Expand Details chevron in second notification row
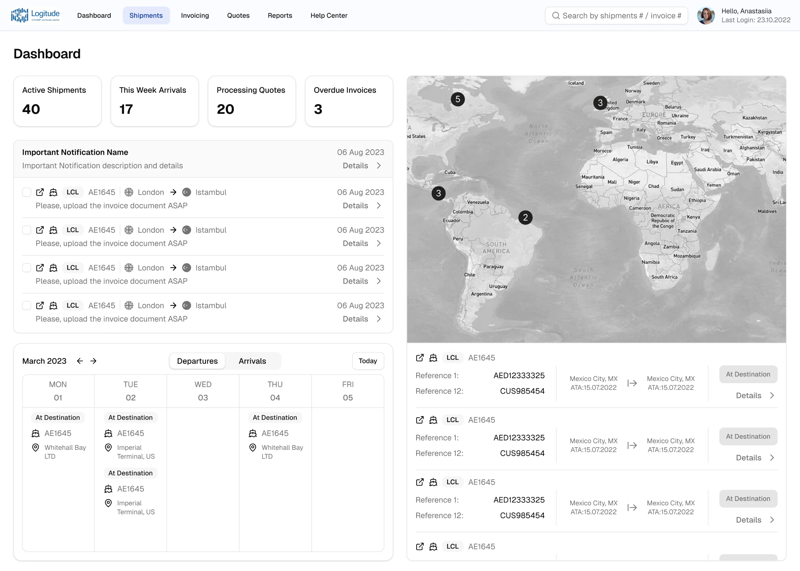This screenshot has width=800, height=571. (379, 243)
